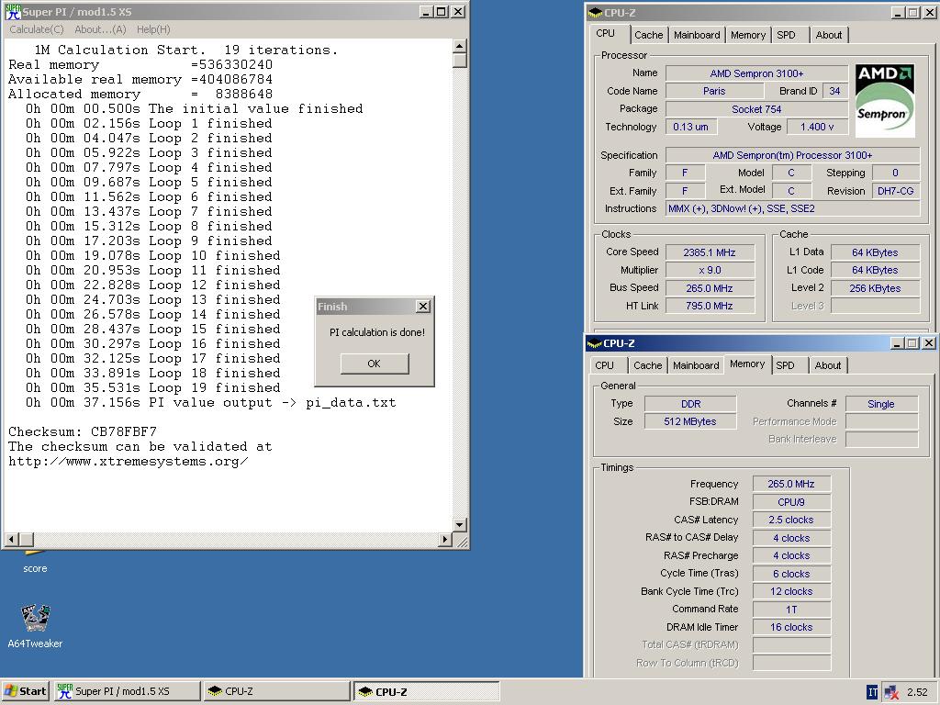Select the About tab in lower CPU-Z
This screenshot has height=705, width=940.
[827, 365]
